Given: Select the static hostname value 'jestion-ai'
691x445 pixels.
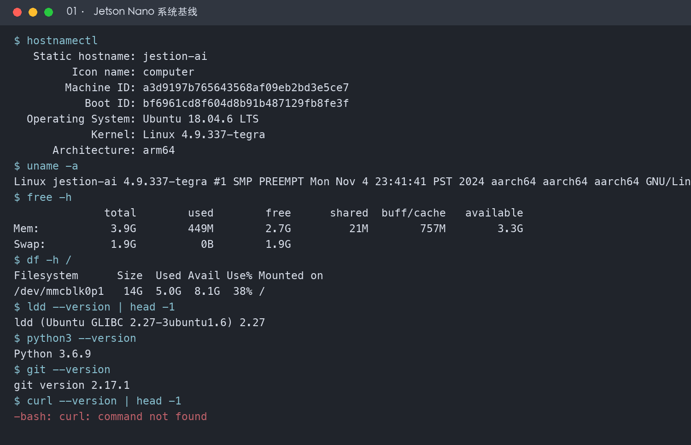Looking at the screenshot, I should 175,56.
